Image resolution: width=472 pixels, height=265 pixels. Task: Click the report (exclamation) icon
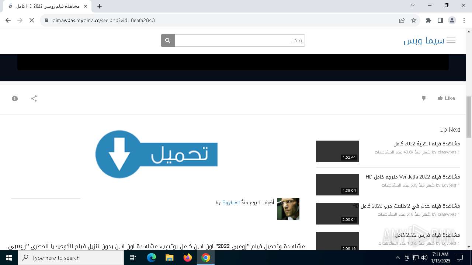click(15, 98)
